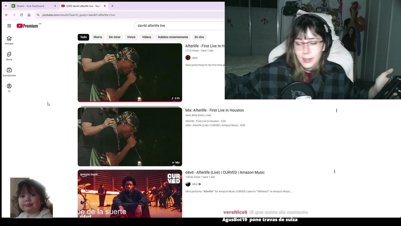Open options menu for Amazon Music CURVED result
This screenshot has height=226, width=401.
pos(334,172)
